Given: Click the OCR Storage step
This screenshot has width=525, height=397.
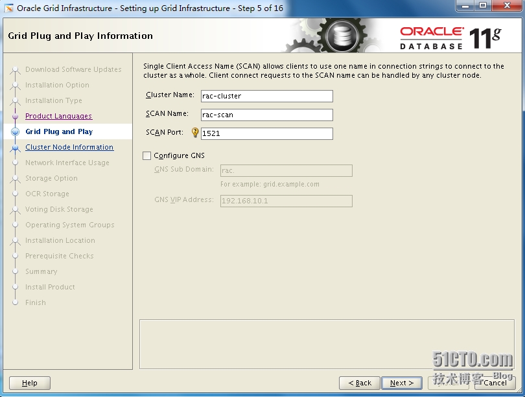Looking at the screenshot, I should pos(47,194).
